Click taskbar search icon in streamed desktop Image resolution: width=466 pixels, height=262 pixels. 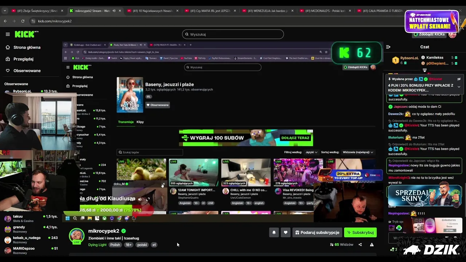[x=75, y=218]
